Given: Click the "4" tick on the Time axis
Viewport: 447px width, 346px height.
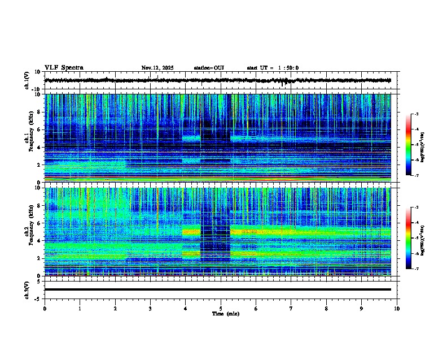Looking at the screenshot, I should pos(186,309).
